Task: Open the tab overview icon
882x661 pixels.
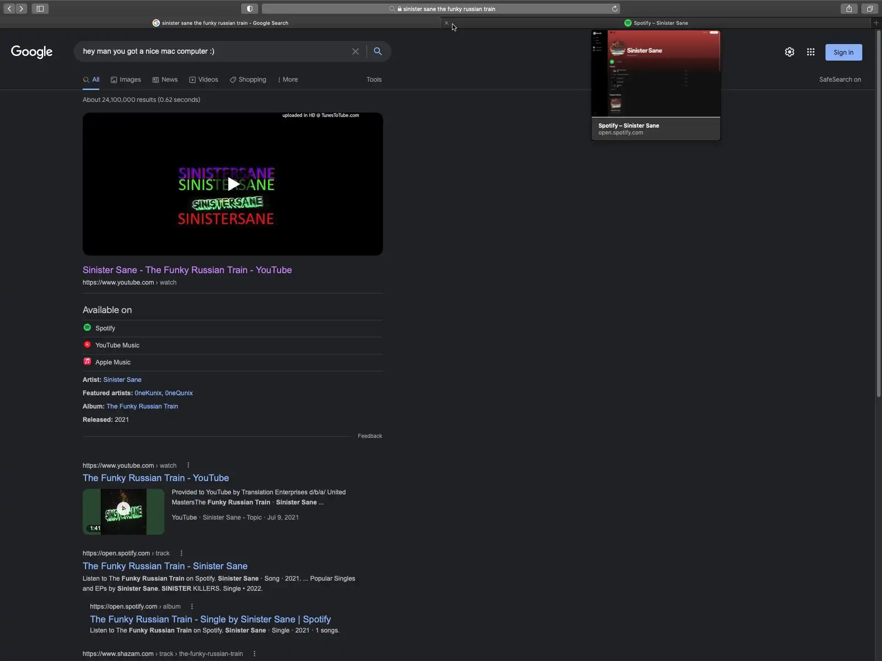Action: 870,9
